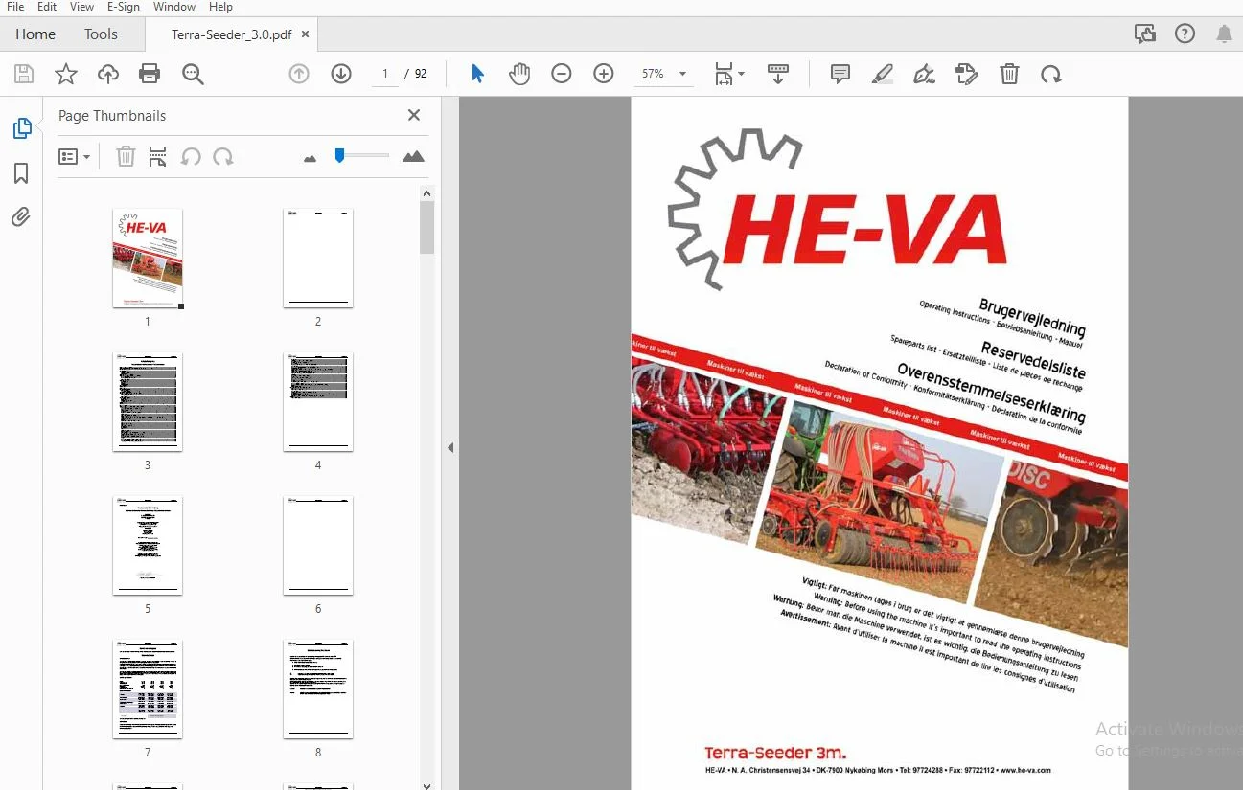
Task: Open the Sign document pen tool
Action: (x=925, y=74)
